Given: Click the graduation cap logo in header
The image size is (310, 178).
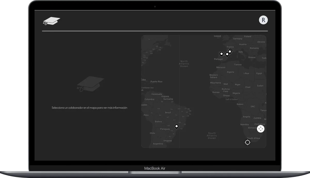Looking at the screenshot, I should point(51,21).
